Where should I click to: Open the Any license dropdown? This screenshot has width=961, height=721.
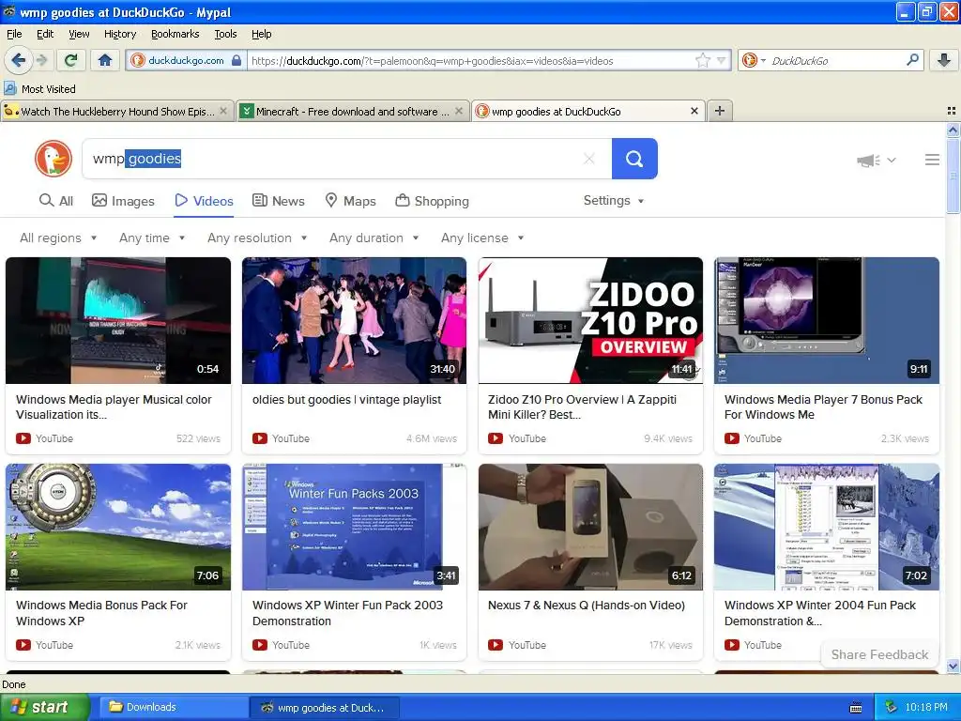pyautogui.click(x=482, y=238)
